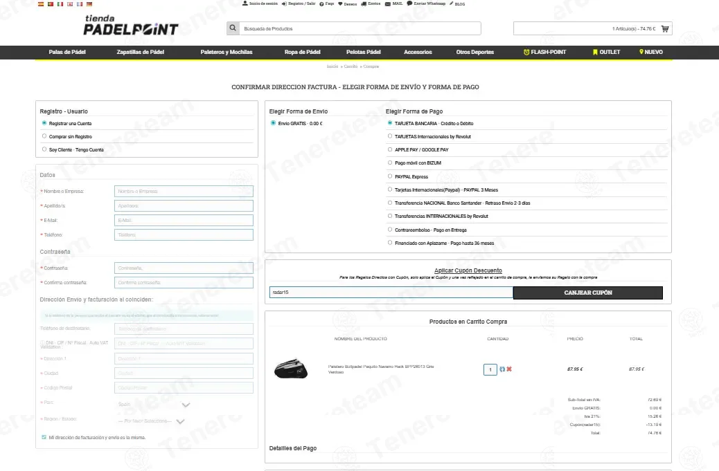Focus the E-Mail field
This screenshot has height=471, width=719.
pyautogui.click(x=184, y=220)
